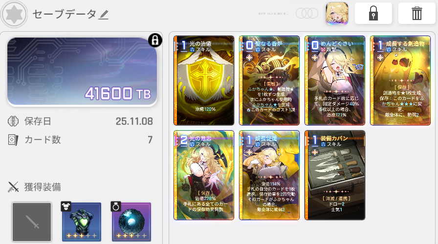Screen dimensions: 438x244
Task: Open the めんどくさい attack card
Action: [x=335, y=81]
